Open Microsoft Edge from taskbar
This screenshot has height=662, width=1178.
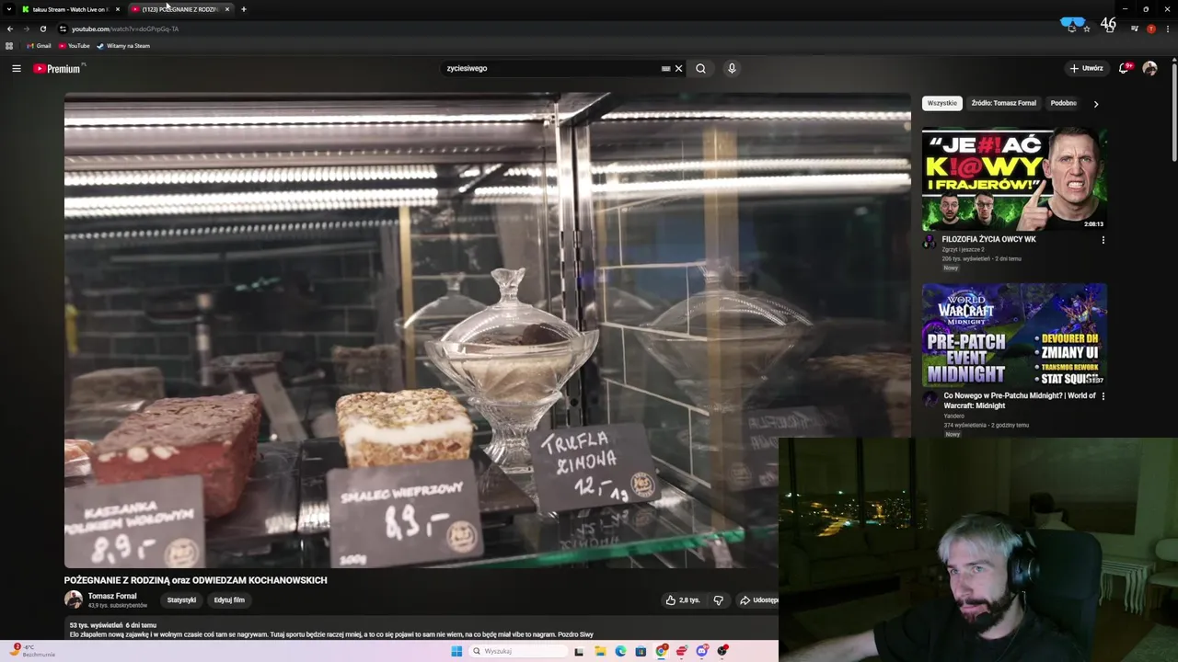click(x=620, y=651)
